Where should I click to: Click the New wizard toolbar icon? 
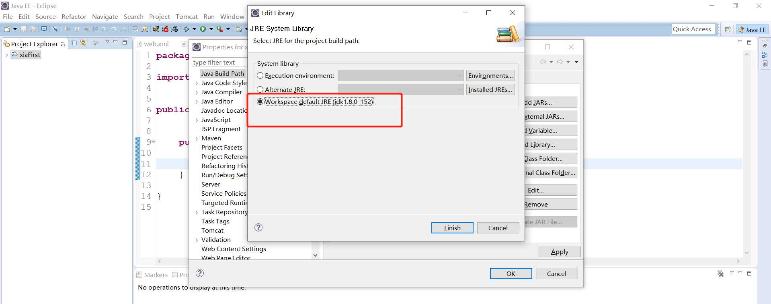7,29
